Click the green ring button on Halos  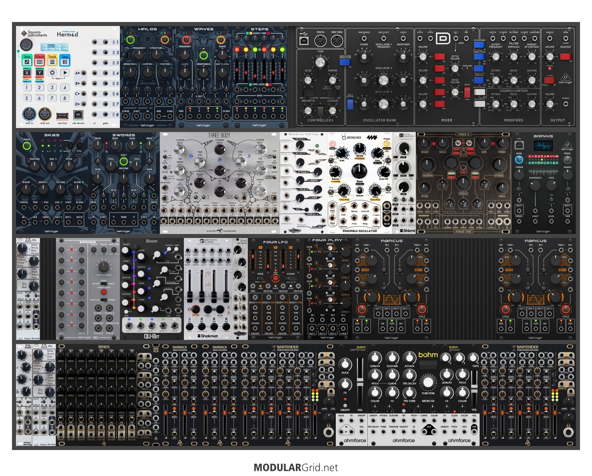130,40
